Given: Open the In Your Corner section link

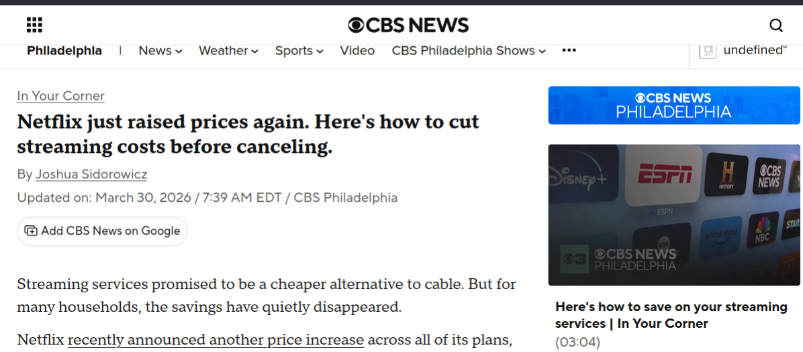Looking at the screenshot, I should pyautogui.click(x=60, y=96).
